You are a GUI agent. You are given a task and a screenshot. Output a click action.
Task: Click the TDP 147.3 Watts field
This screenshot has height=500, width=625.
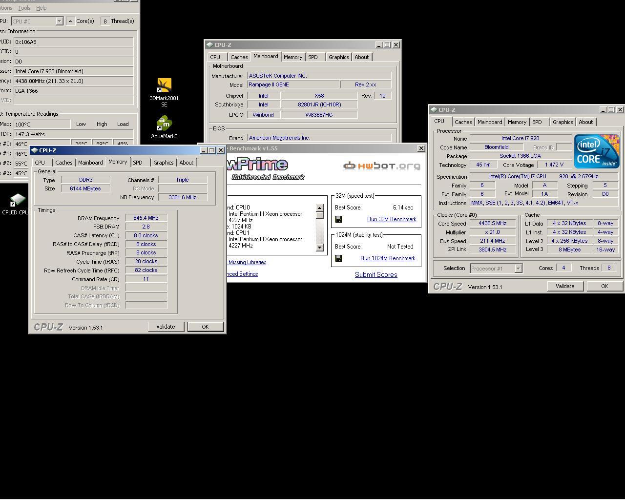pyautogui.click(x=73, y=134)
